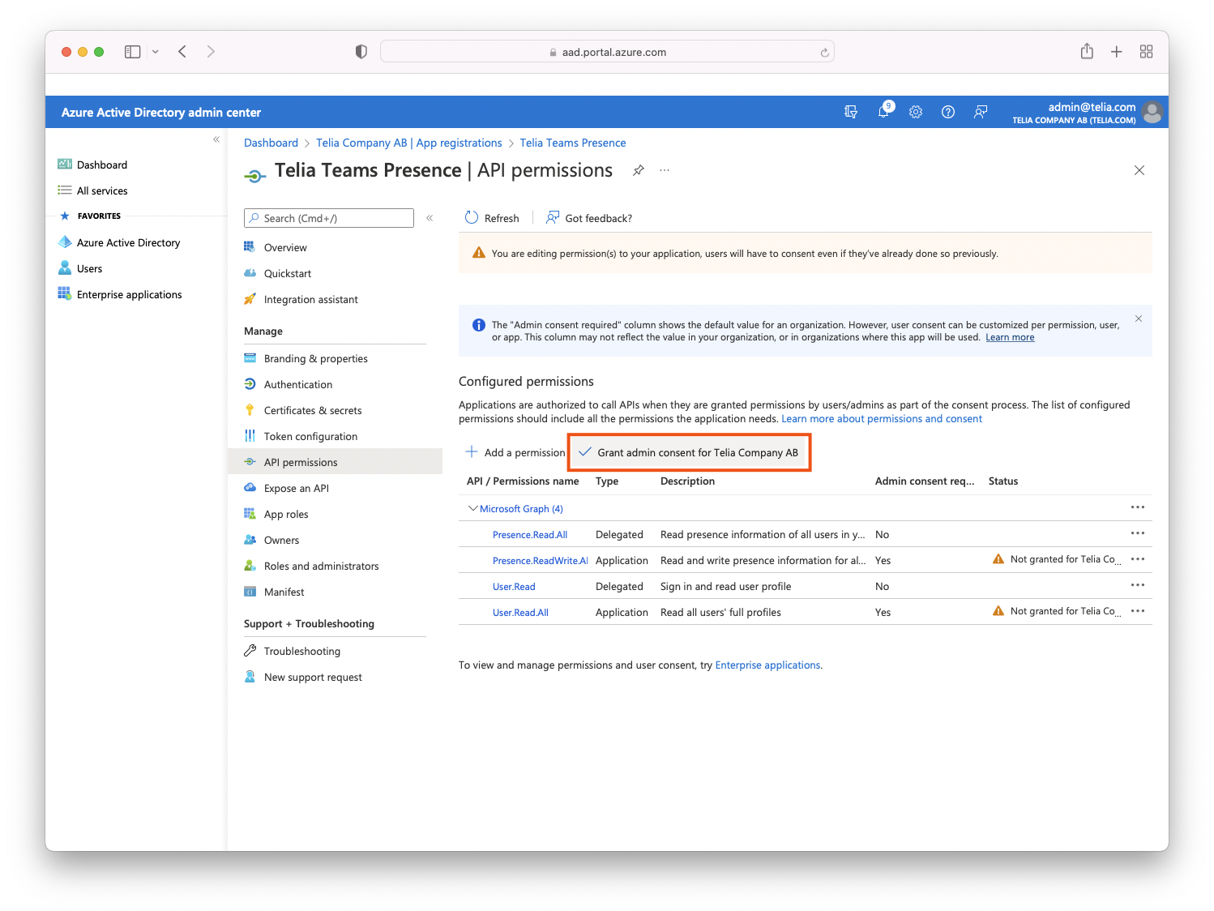Close the API permissions blade
This screenshot has height=911, width=1214.
pyautogui.click(x=1139, y=170)
